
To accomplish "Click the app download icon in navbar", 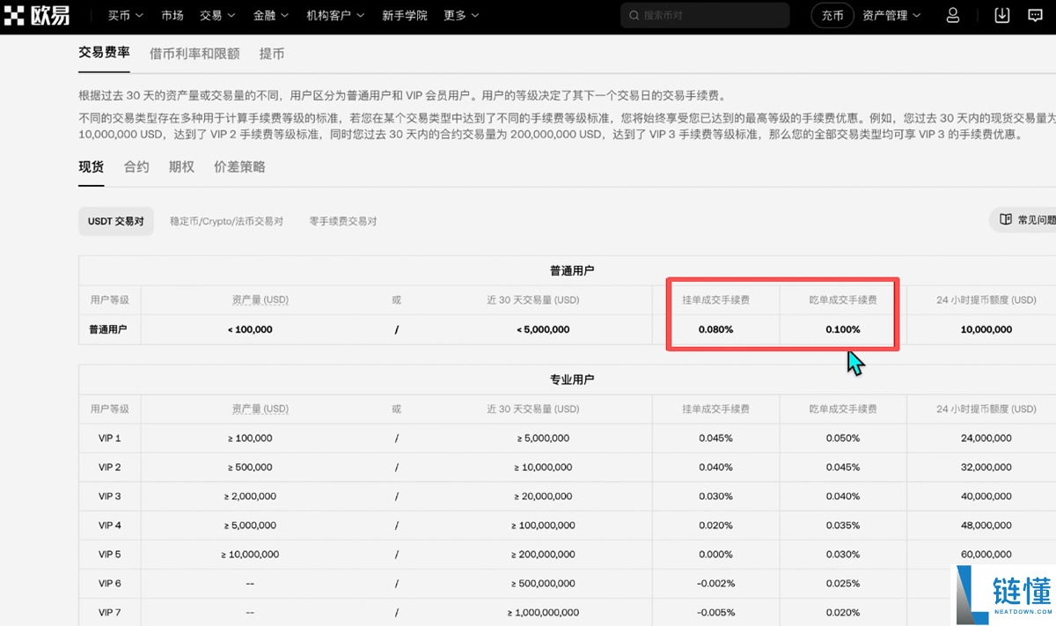I will pos(1001,15).
